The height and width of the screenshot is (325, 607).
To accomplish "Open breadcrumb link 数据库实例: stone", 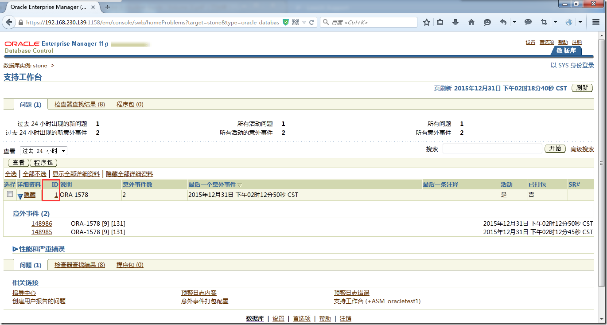I will [x=25, y=66].
